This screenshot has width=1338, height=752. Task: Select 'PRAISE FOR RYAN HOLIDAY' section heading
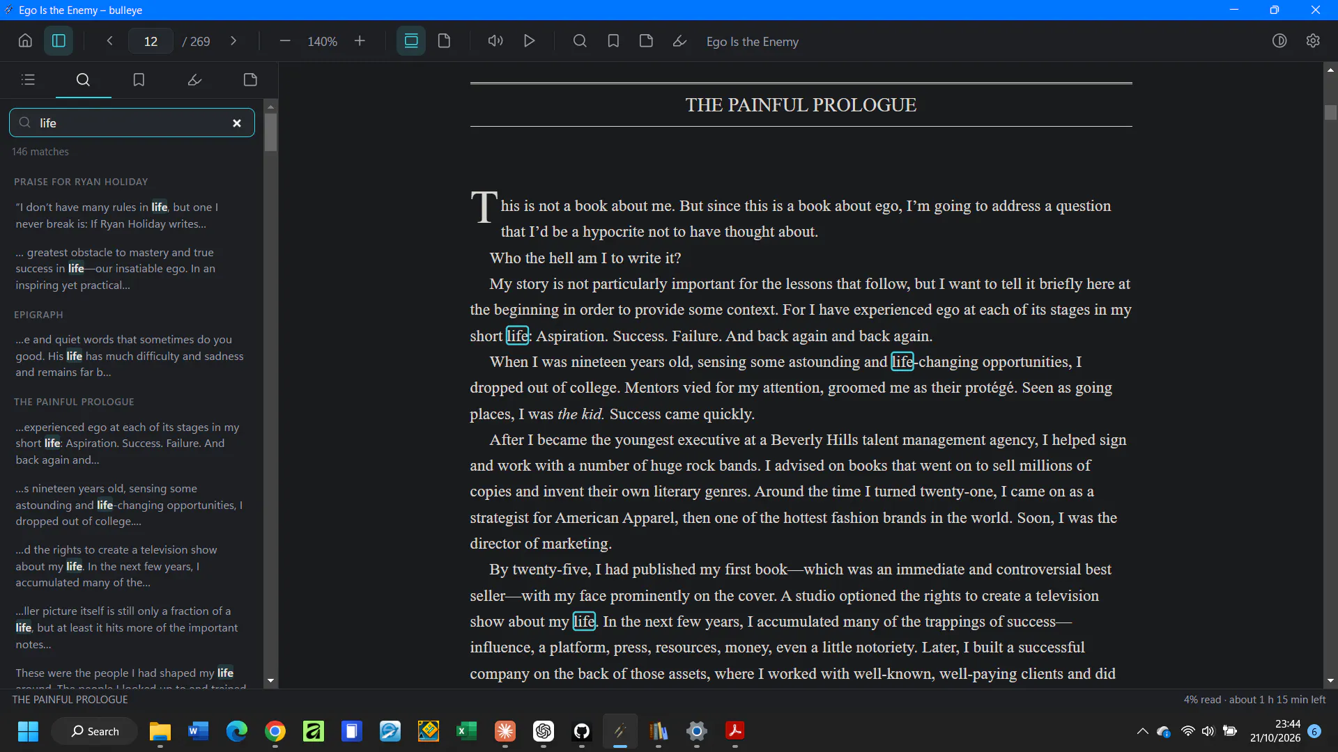point(81,182)
